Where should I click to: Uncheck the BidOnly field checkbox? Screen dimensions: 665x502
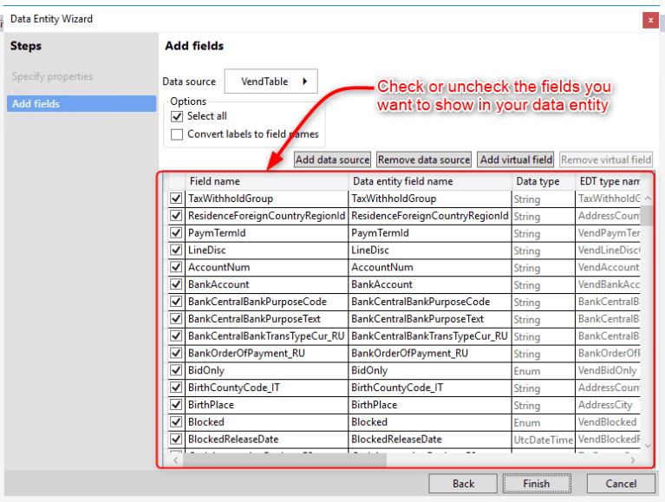coord(176,370)
